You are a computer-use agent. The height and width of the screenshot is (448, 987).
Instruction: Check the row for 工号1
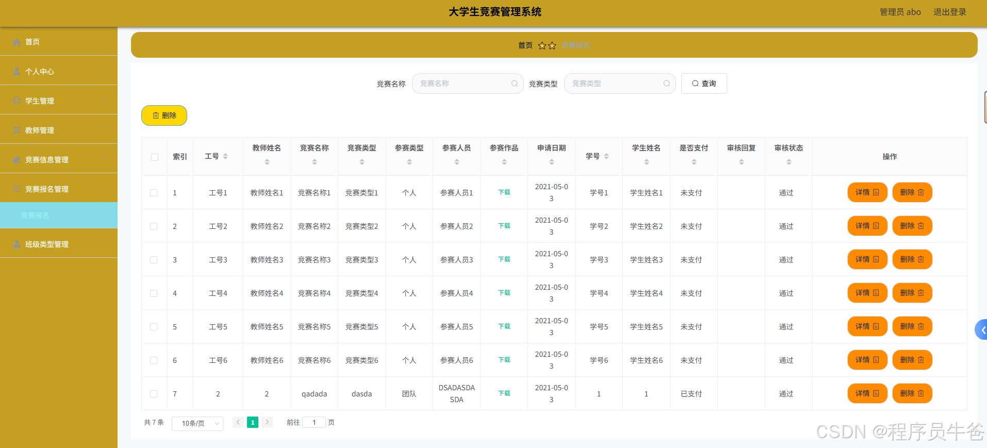click(154, 193)
